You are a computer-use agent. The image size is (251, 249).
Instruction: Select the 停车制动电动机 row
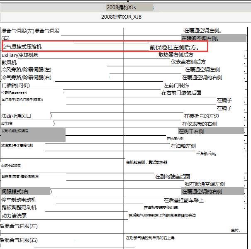click(19, 200)
